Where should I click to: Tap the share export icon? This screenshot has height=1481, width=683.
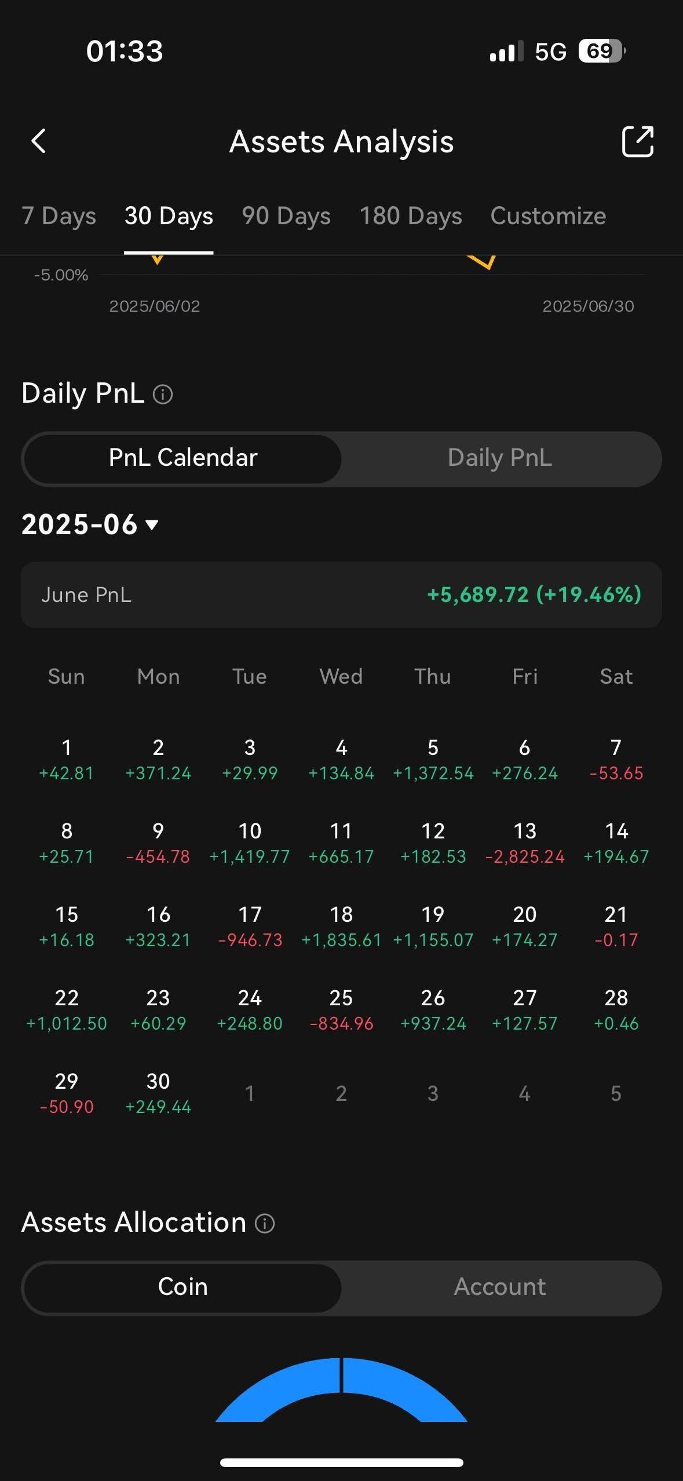pyautogui.click(x=637, y=141)
